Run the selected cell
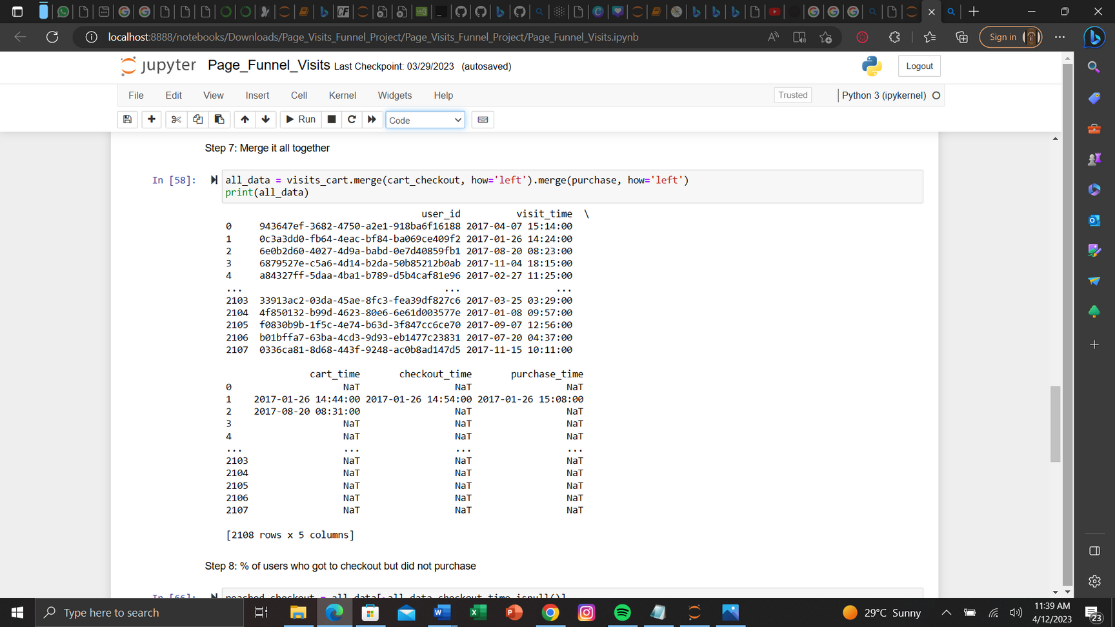1115x627 pixels. (301, 119)
